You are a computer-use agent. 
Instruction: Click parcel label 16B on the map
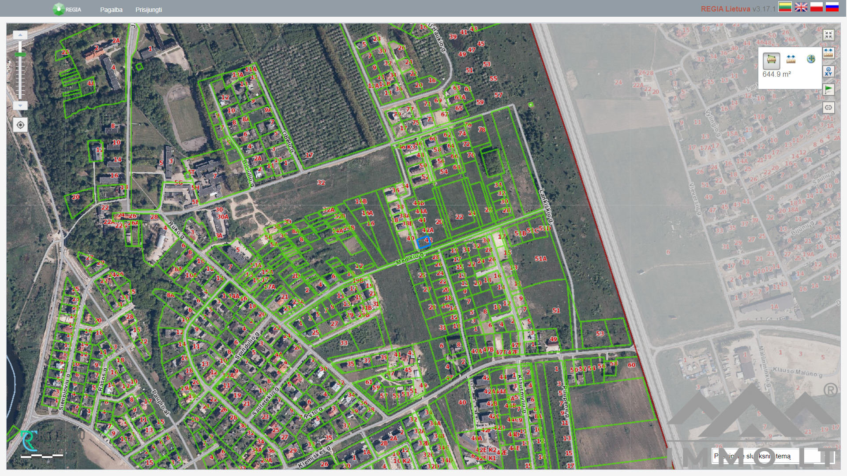[x=361, y=201]
